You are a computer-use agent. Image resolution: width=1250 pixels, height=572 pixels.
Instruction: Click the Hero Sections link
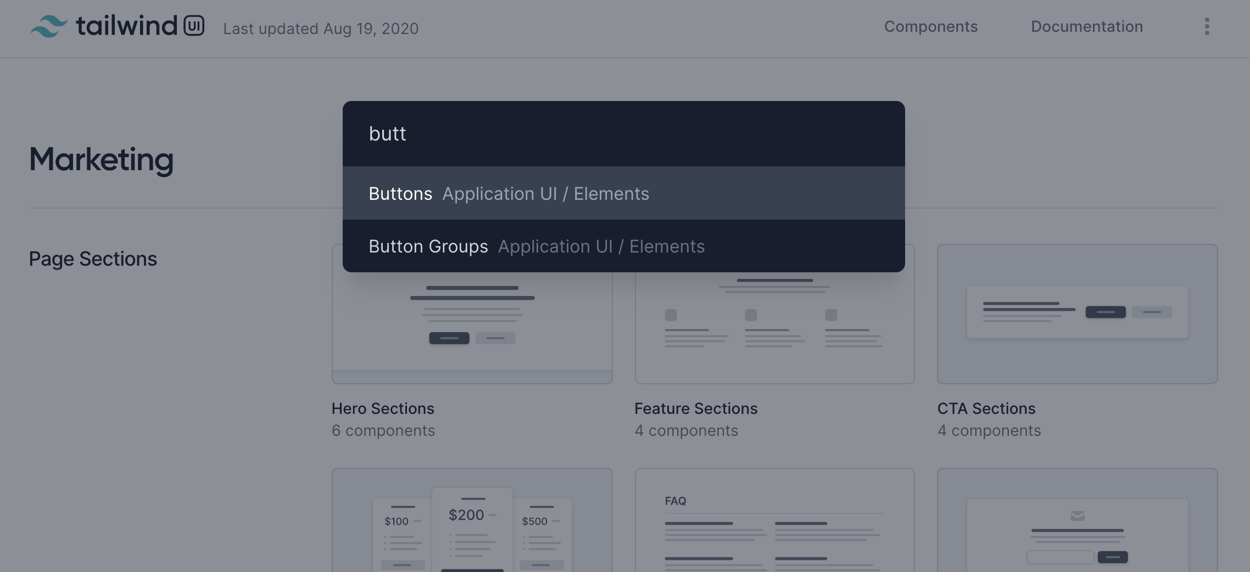coord(383,408)
